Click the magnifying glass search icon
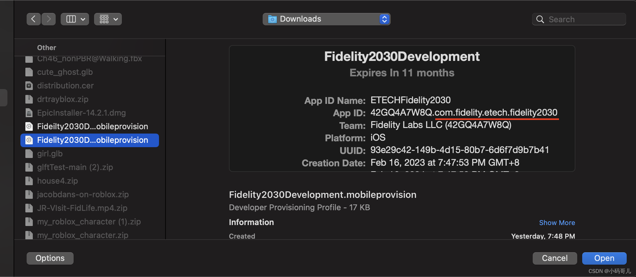Viewport: 636px width, 277px height. pyautogui.click(x=540, y=19)
